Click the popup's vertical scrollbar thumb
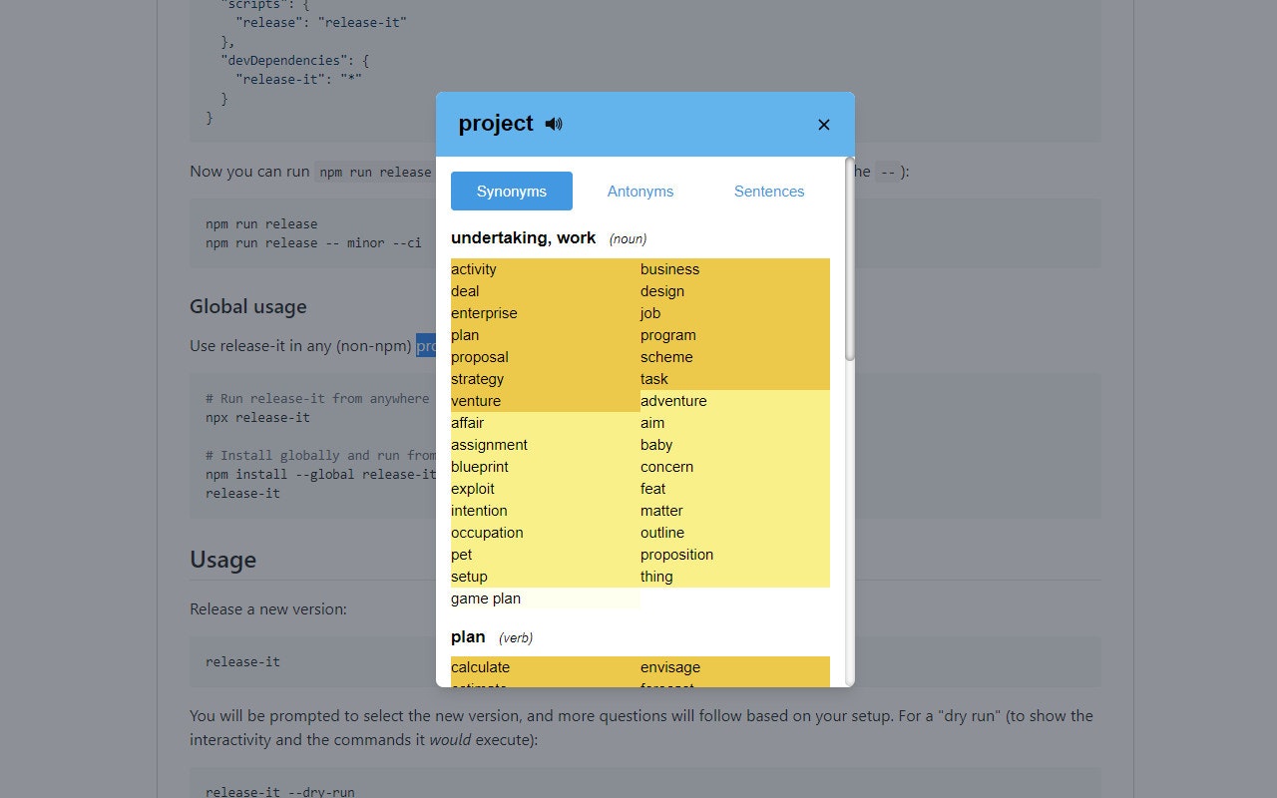The width and height of the screenshot is (1277, 798). click(x=850, y=258)
